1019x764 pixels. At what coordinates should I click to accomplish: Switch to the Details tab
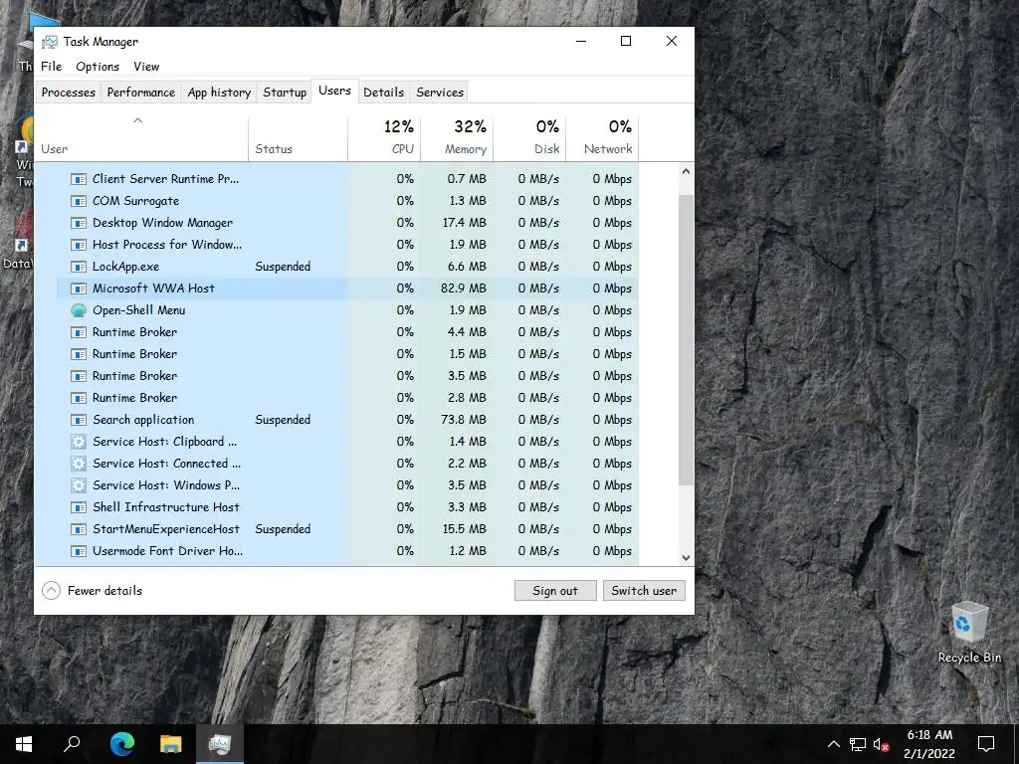point(383,93)
